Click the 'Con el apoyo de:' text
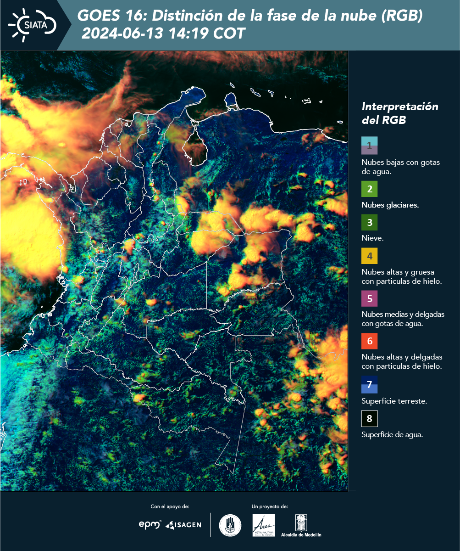The width and height of the screenshot is (460, 551). click(170, 506)
